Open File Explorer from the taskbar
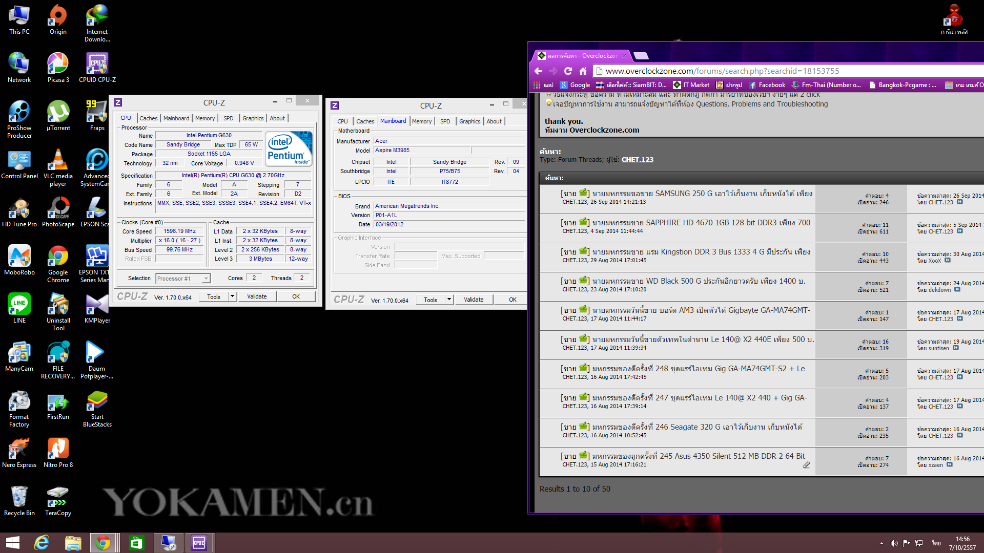 pyautogui.click(x=73, y=543)
